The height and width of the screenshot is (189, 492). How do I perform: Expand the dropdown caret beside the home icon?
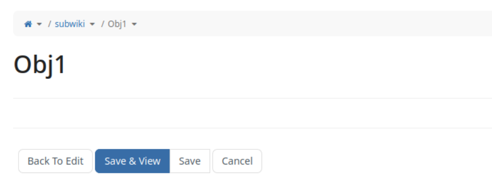click(39, 24)
